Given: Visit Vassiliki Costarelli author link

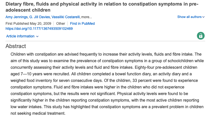Looking at the screenshot, I should tap(66, 17).
